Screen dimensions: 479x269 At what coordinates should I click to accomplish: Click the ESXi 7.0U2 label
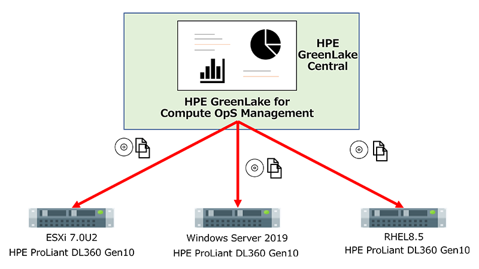(x=72, y=237)
